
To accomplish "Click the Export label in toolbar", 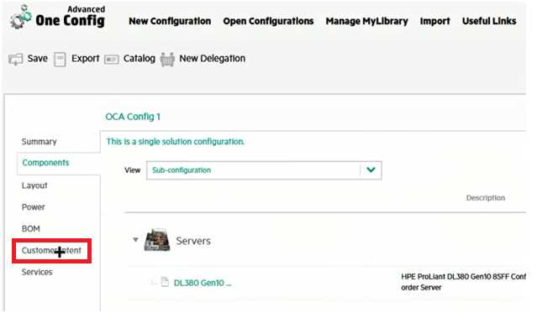I will [x=85, y=59].
